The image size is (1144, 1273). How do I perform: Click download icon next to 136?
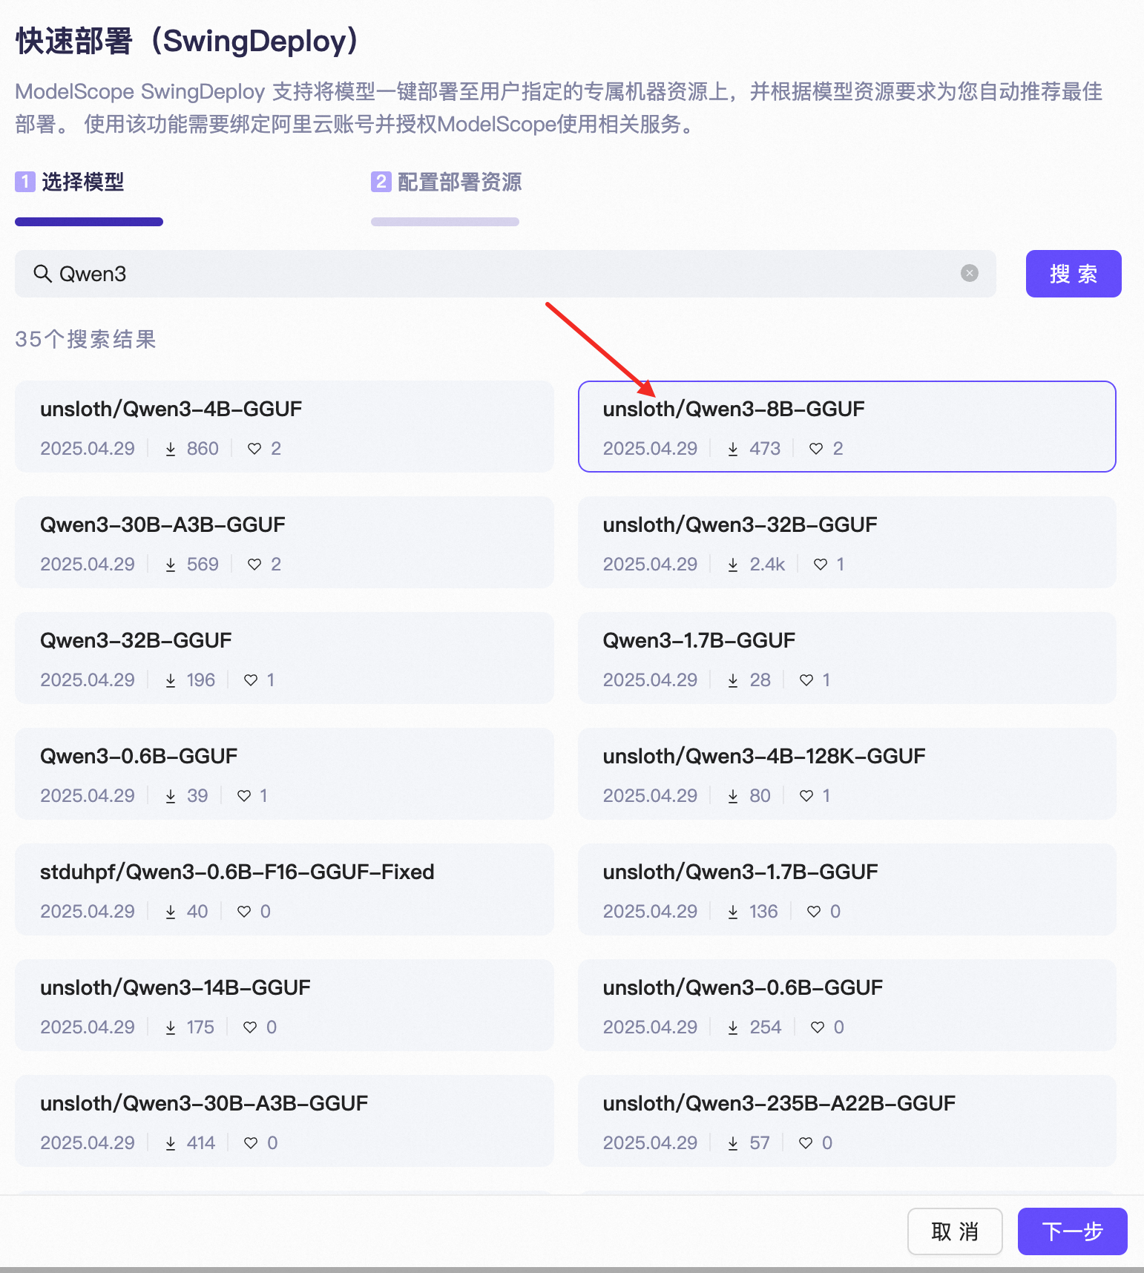pos(733,912)
